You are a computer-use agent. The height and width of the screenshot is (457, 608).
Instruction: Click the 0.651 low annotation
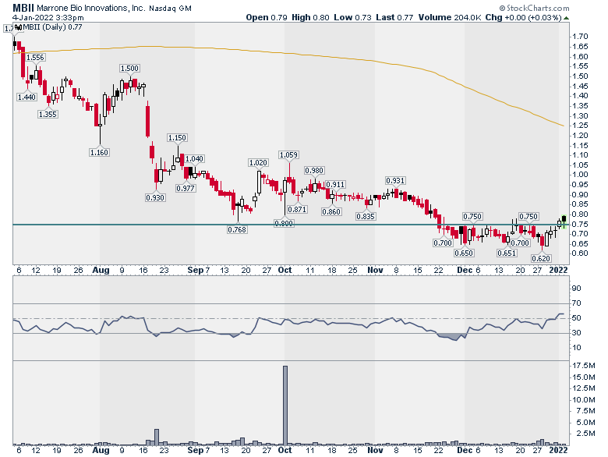tap(507, 253)
